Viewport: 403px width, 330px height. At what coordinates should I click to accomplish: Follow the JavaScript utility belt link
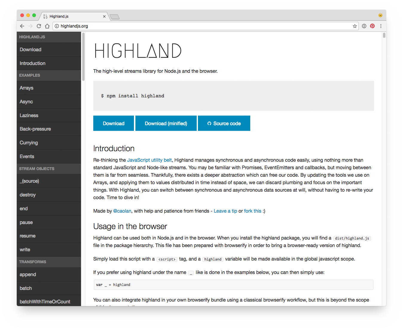pyautogui.click(x=149, y=160)
